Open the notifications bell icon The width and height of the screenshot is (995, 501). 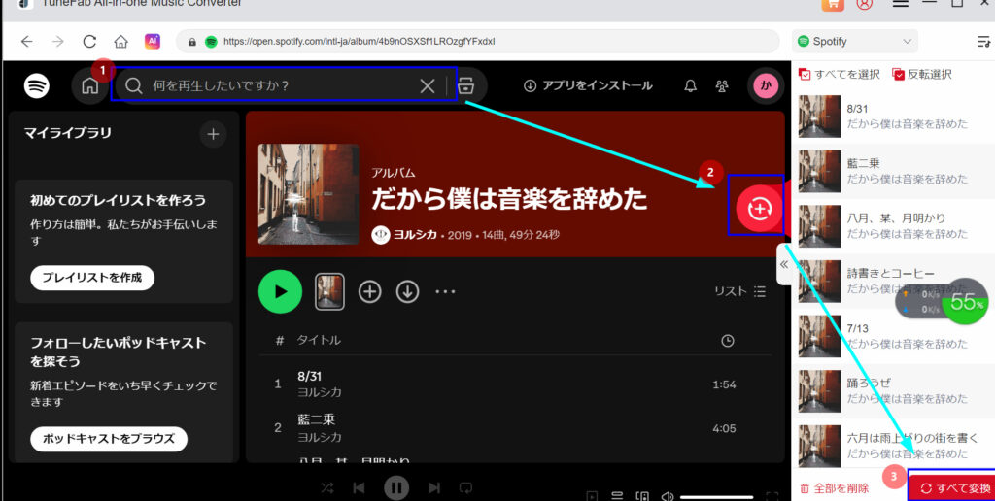pos(690,85)
